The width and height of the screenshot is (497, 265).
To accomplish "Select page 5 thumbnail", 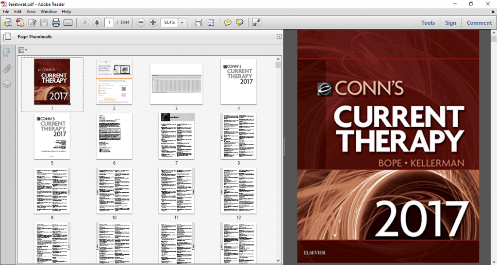I will click(x=52, y=136).
